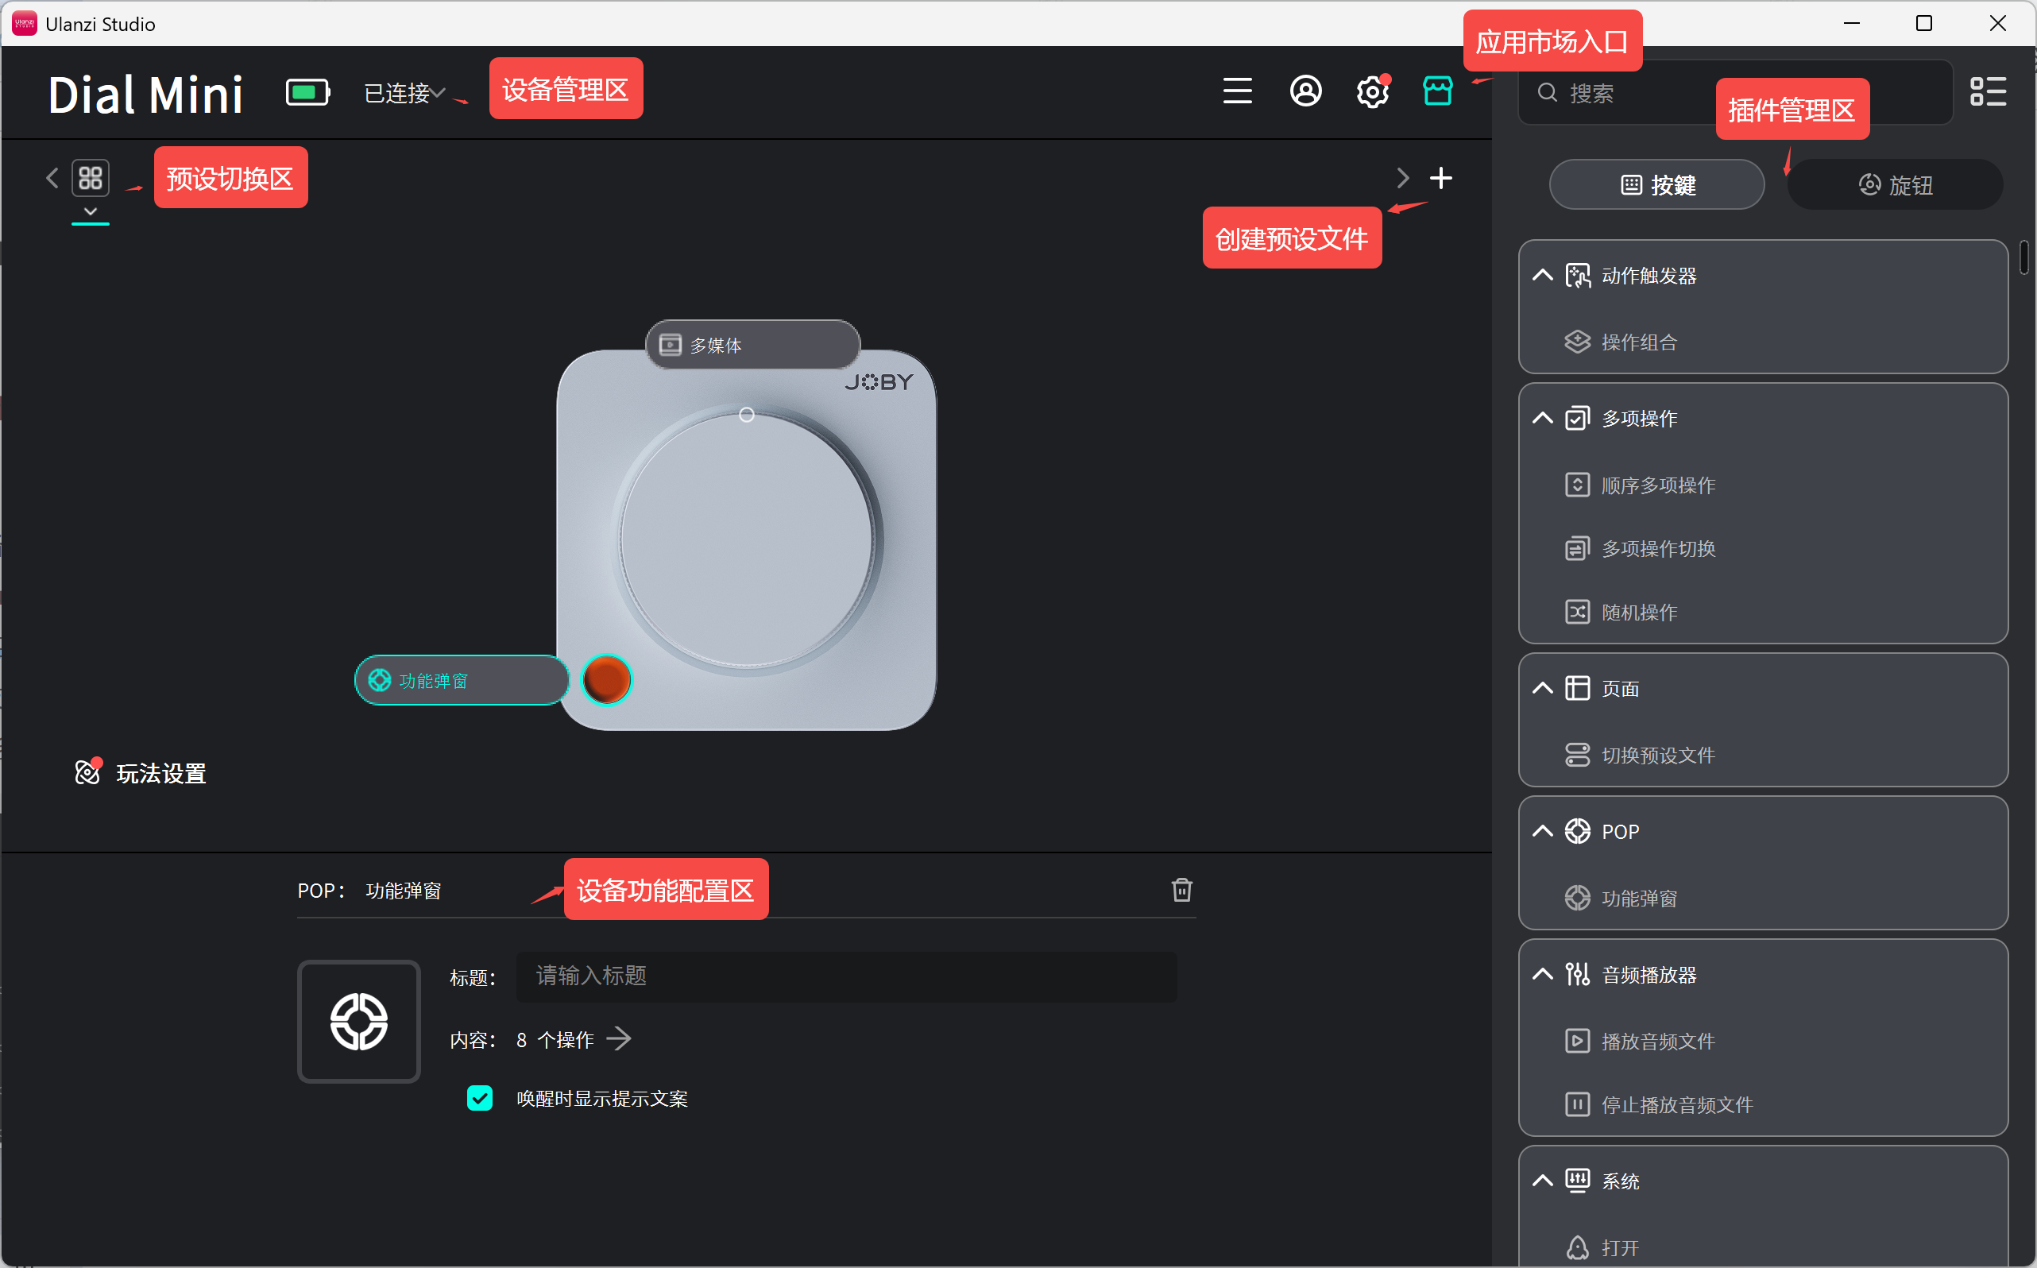
Task: Toggle the plugin list view icon
Action: click(1988, 91)
